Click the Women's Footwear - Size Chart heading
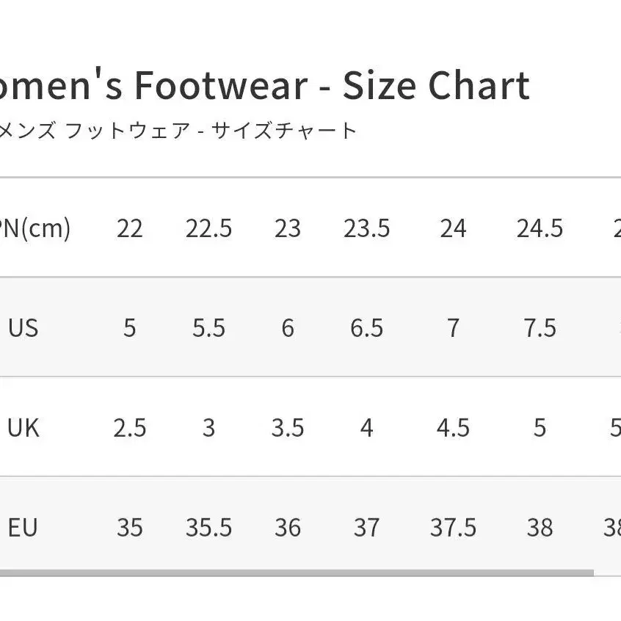 tap(264, 87)
